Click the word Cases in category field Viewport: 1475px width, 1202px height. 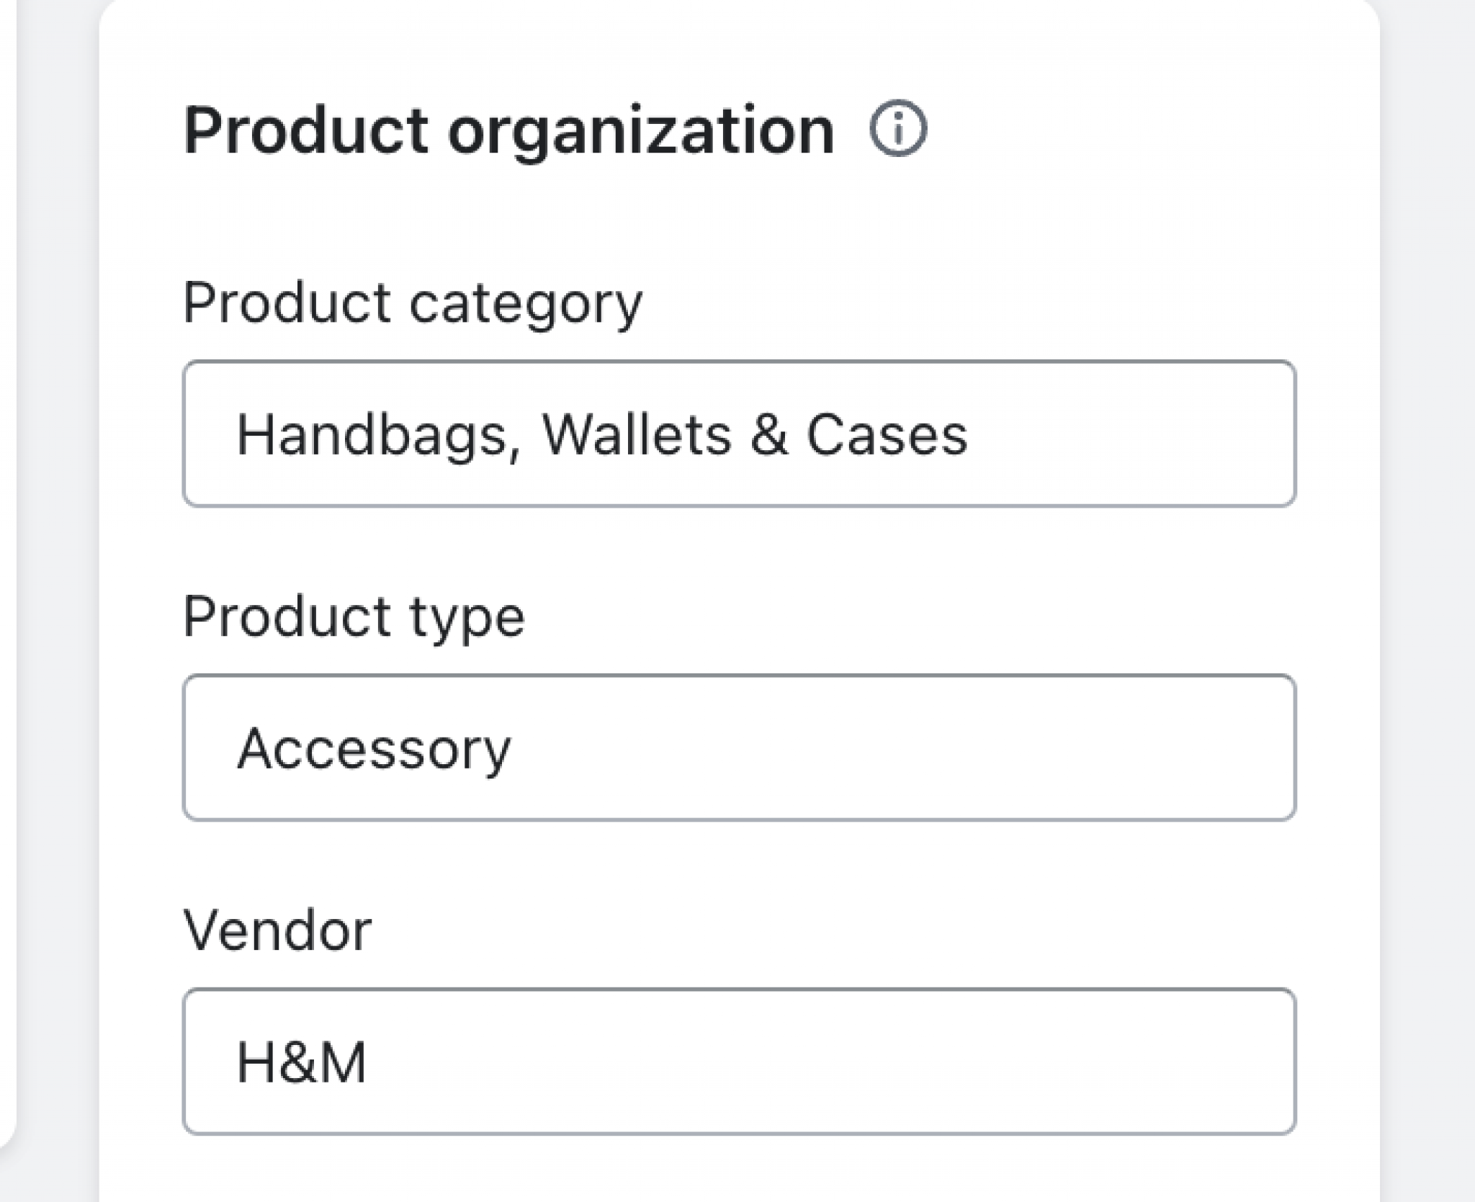point(887,435)
